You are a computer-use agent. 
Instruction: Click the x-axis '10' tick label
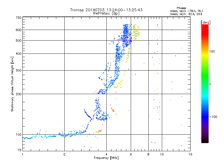pos(162,154)
